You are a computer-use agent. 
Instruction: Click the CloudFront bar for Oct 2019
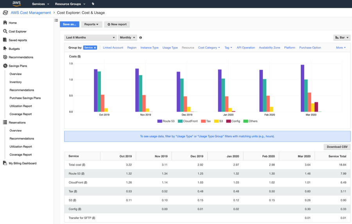tap(99, 92)
